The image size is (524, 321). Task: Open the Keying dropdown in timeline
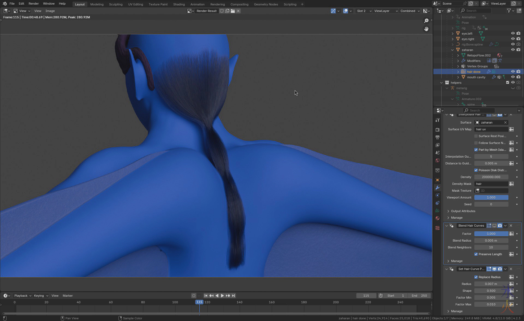tap(41, 296)
